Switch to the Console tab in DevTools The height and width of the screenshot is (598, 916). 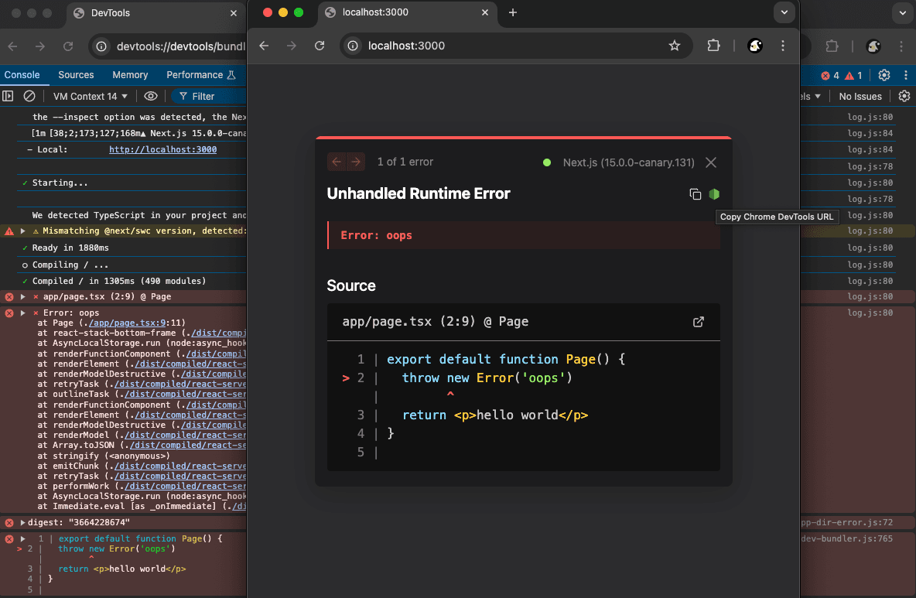(22, 75)
